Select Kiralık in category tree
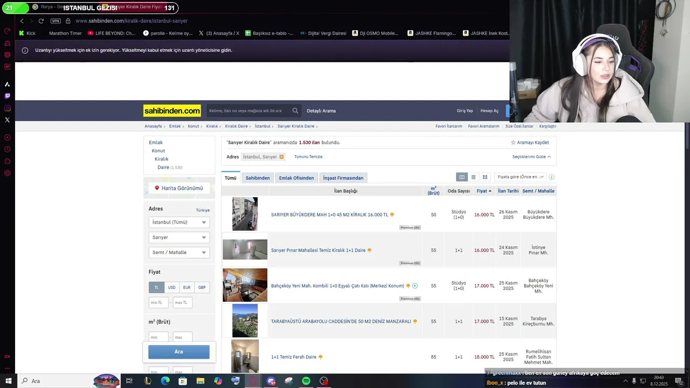This screenshot has height=388, width=690. [162, 159]
